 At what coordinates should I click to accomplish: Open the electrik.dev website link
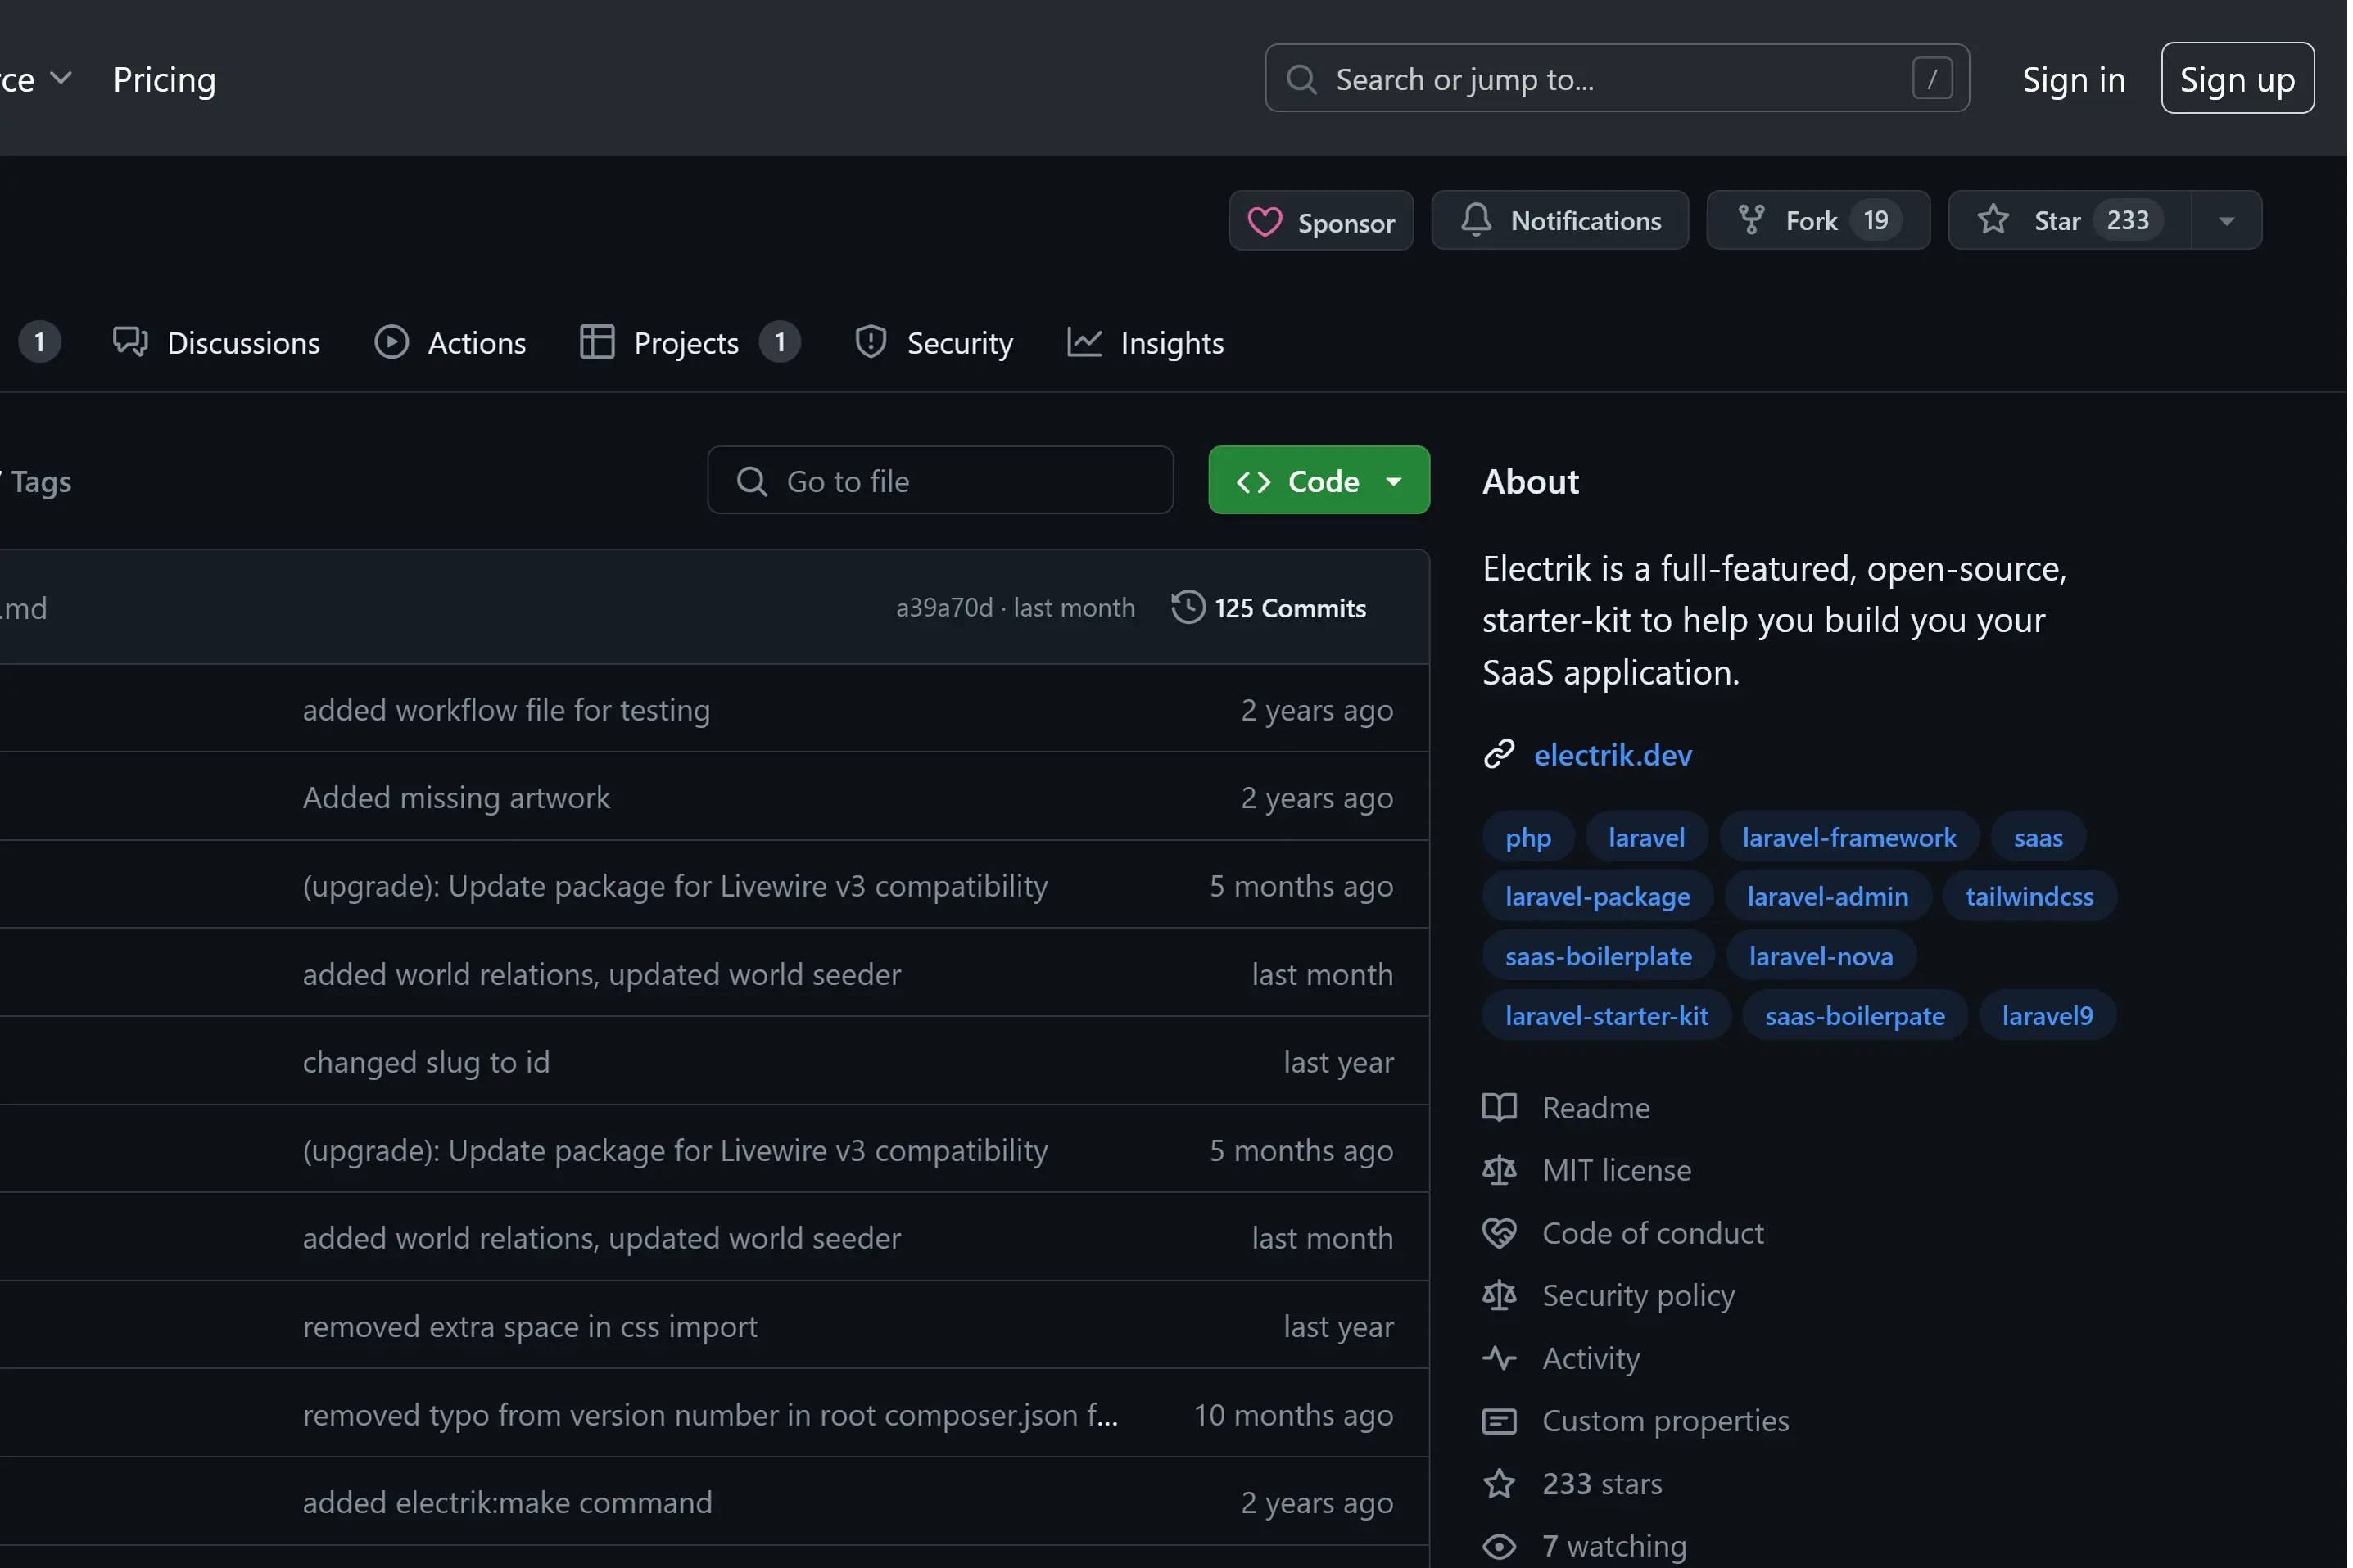(1612, 755)
